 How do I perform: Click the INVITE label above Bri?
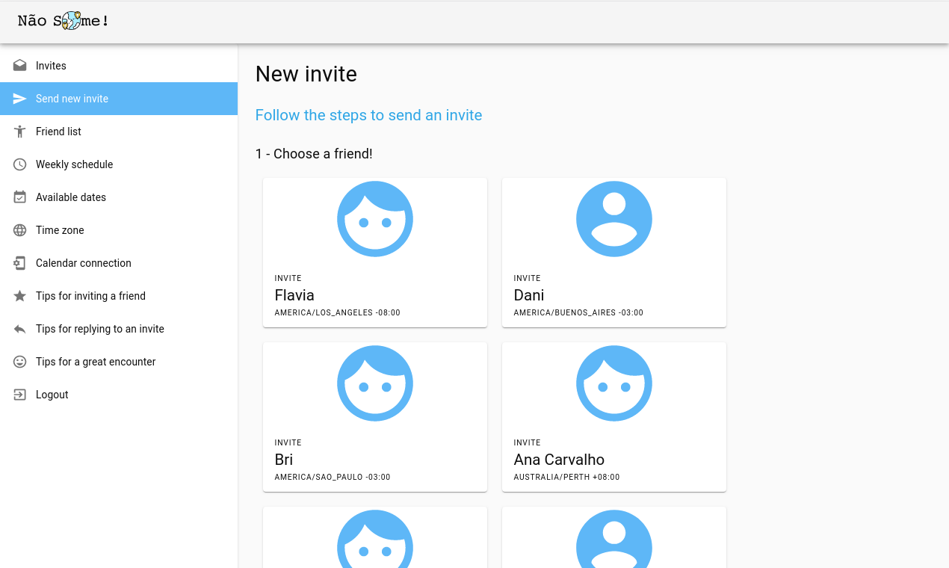click(288, 443)
